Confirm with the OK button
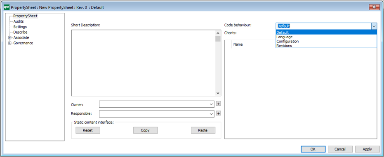Screen dimensions: 384x157 pos(313,149)
